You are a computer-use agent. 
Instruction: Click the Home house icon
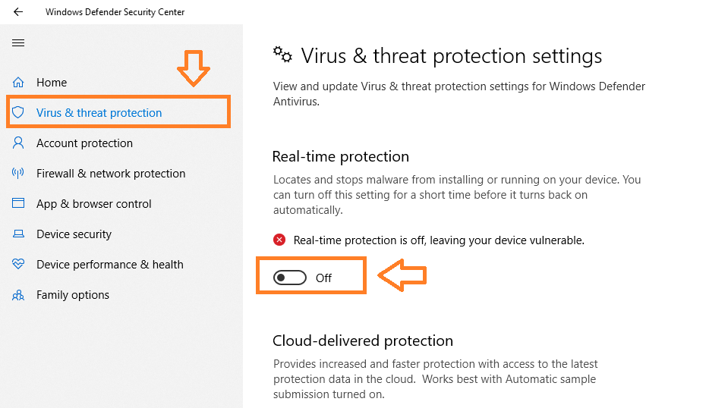click(18, 83)
